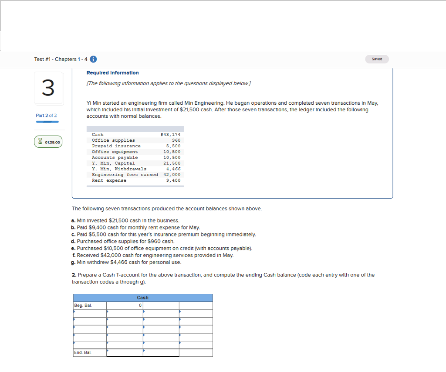Click the progress bar under Part 2 of 2
This screenshot has height=372, width=446.
[x=47, y=122]
